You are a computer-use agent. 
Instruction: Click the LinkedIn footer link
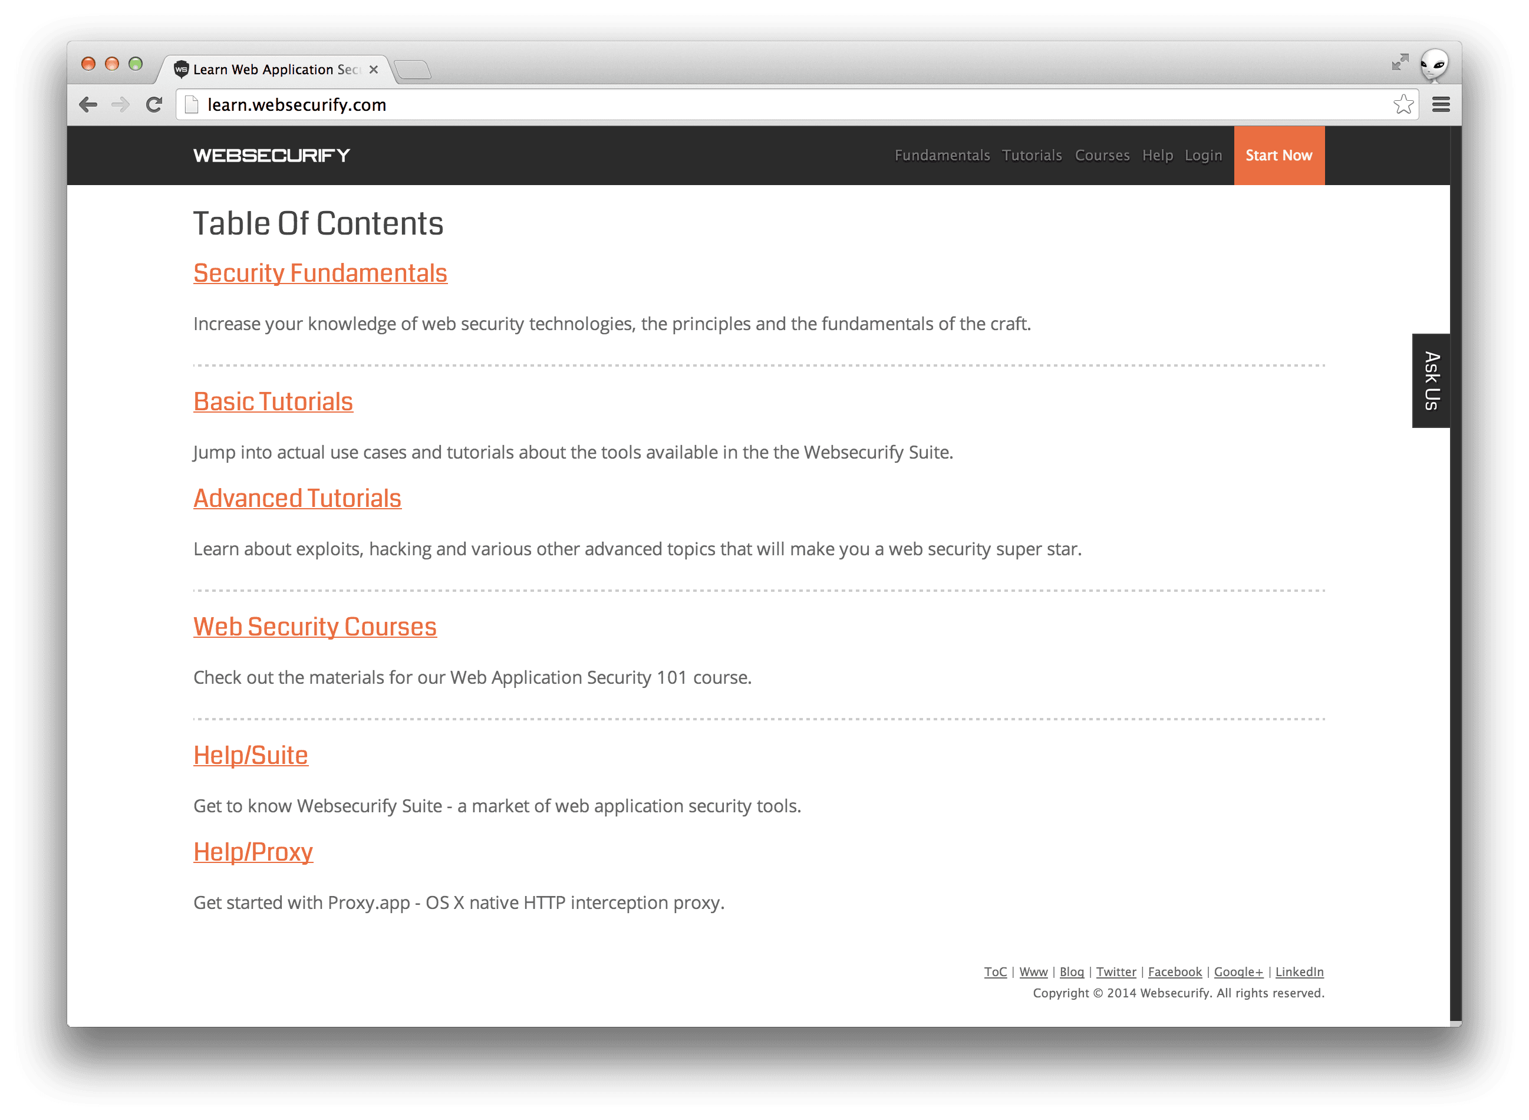click(1299, 971)
